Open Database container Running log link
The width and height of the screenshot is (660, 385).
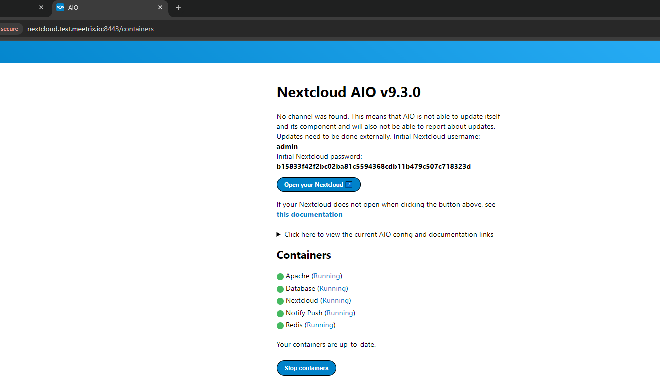pos(333,288)
